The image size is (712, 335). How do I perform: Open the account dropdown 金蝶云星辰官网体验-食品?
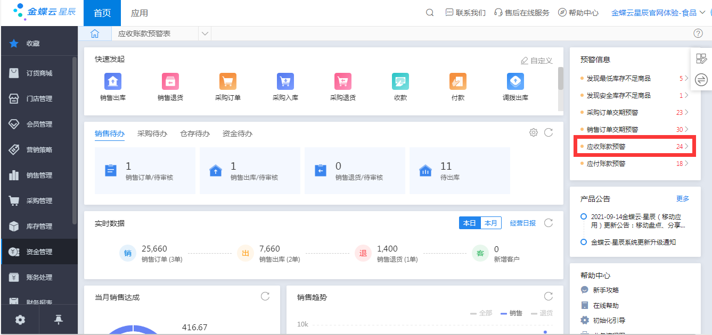[x=658, y=13]
